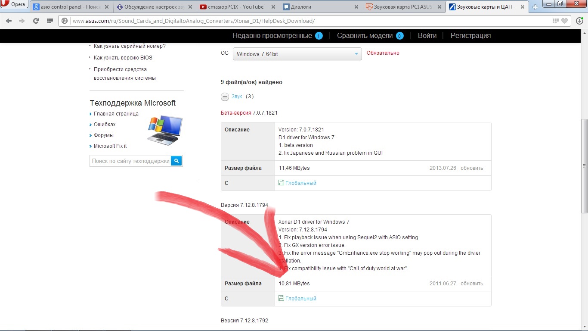Click the scrollbar up arrow
Viewport: 588px width, 331px height.
(x=584, y=34)
